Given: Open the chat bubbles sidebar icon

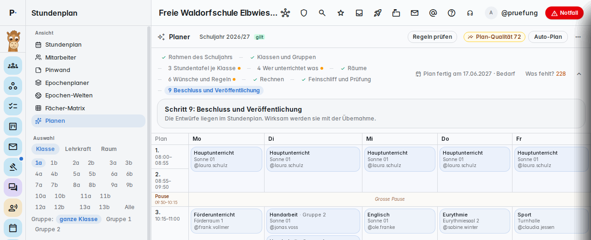Looking at the screenshot, I should tap(13, 187).
